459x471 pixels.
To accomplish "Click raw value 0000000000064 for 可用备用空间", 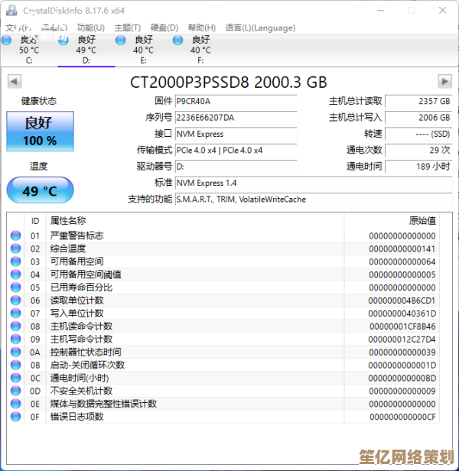I will pyautogui.click(x=402, y=261).
